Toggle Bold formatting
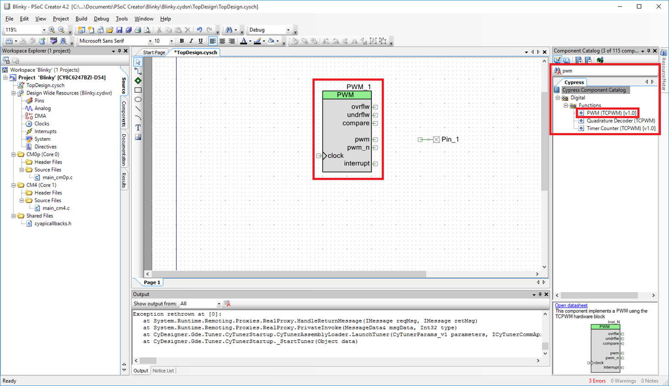 click(x=182, y=41)
